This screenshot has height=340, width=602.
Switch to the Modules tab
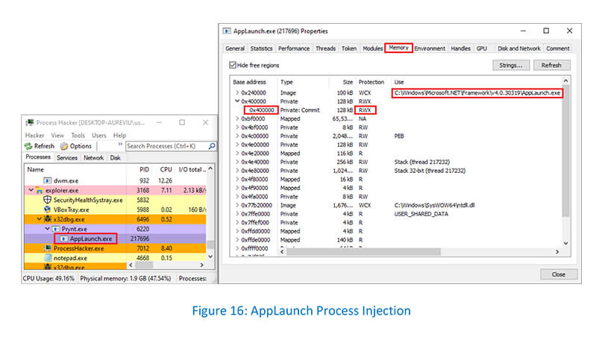[x=372, y=48]
